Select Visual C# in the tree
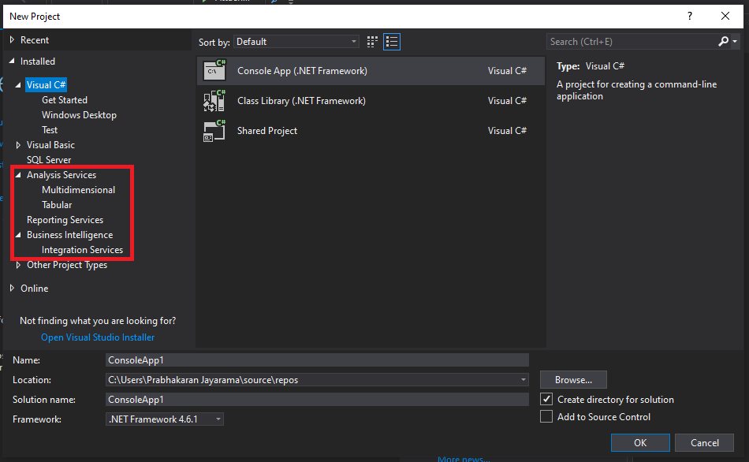Screen dimensions: 749x462 [x=46, y=85]
